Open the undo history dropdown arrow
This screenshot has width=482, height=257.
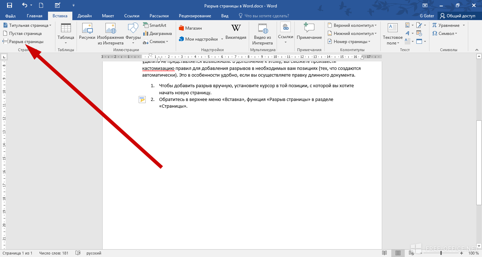click(x=31, y=5)
